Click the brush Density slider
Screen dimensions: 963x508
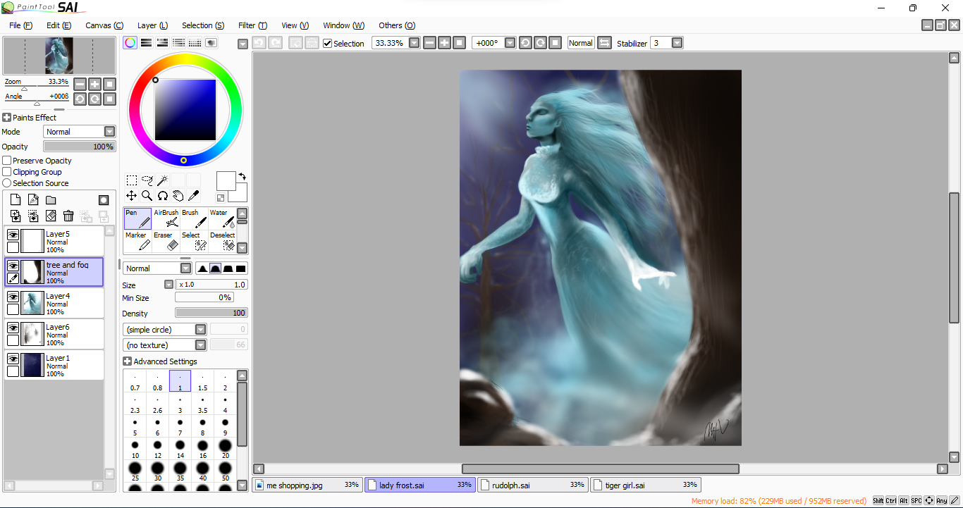pyautogui.click(x=211, y=314)
